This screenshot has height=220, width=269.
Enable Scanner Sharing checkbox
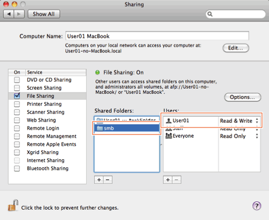point(17,112)
